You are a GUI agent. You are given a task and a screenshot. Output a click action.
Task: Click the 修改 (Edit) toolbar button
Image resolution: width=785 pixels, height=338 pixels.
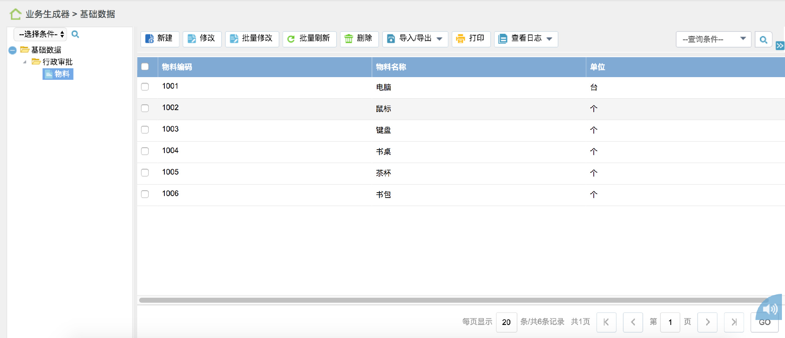tap(202, 38)
